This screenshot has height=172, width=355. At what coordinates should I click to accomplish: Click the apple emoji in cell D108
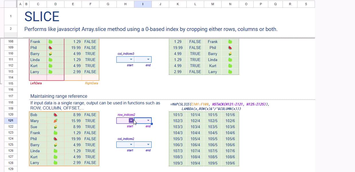pyautogui.click(x=50, y=42)
